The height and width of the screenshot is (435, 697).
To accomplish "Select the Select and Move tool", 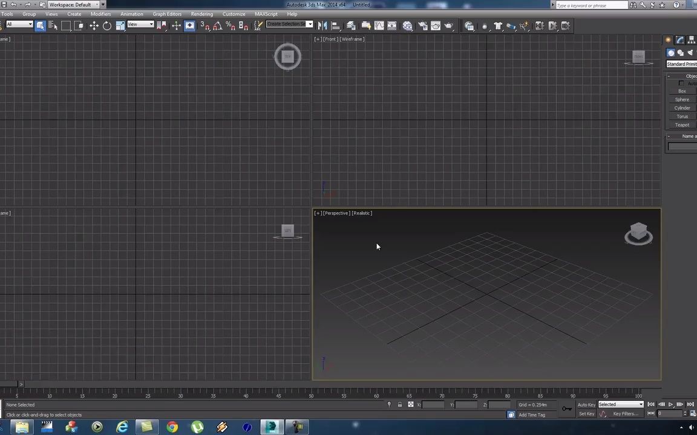I will (94, 25).
